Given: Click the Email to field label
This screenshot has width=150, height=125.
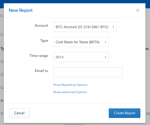Looking at the screenshot, I should [x=41, y=71].
